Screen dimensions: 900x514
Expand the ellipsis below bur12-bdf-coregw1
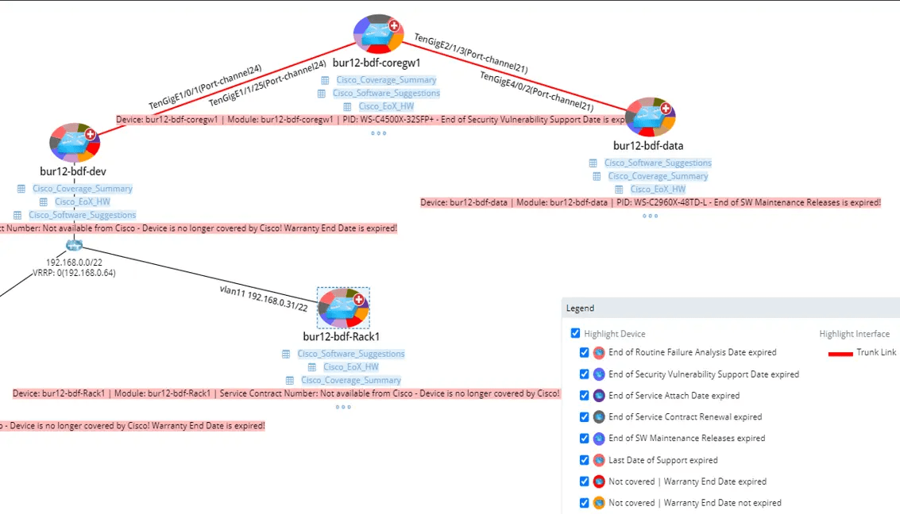point(378,133)
